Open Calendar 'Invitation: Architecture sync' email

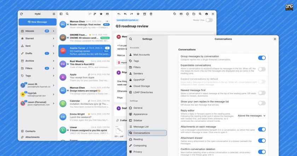85,104
